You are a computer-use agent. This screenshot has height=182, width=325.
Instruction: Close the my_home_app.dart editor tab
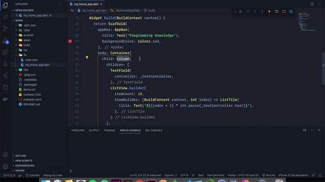[x=101, y=4]
